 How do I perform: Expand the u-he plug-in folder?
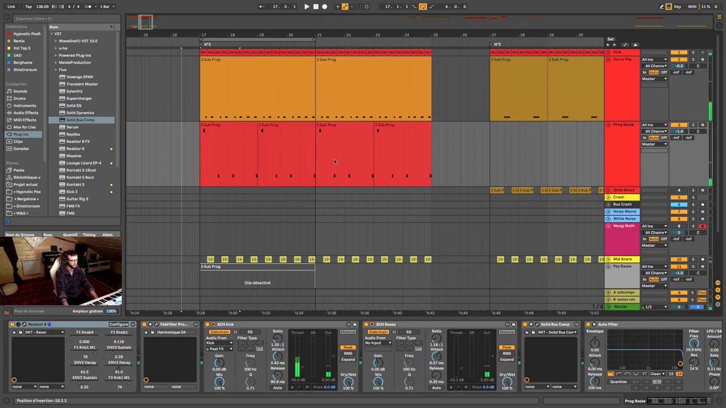coord(56,48)
